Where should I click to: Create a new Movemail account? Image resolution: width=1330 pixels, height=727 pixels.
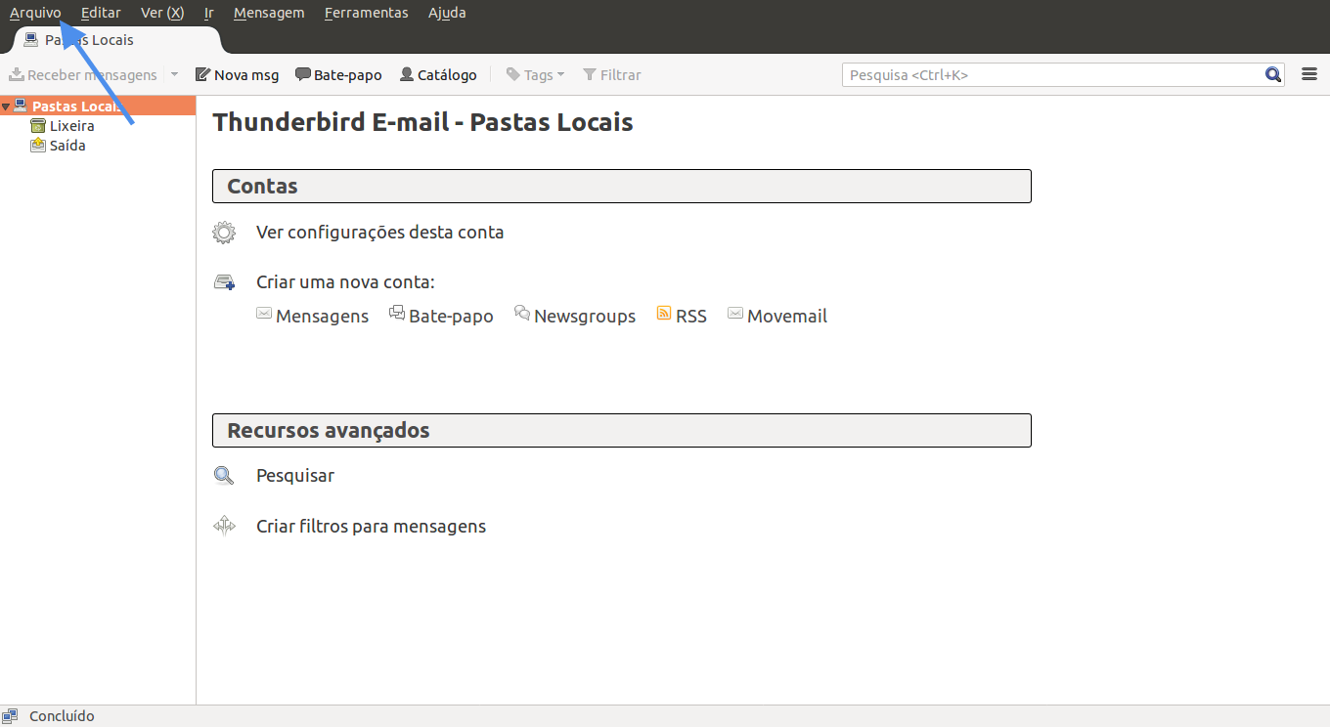pyautogui.click(x=787, y=317)
